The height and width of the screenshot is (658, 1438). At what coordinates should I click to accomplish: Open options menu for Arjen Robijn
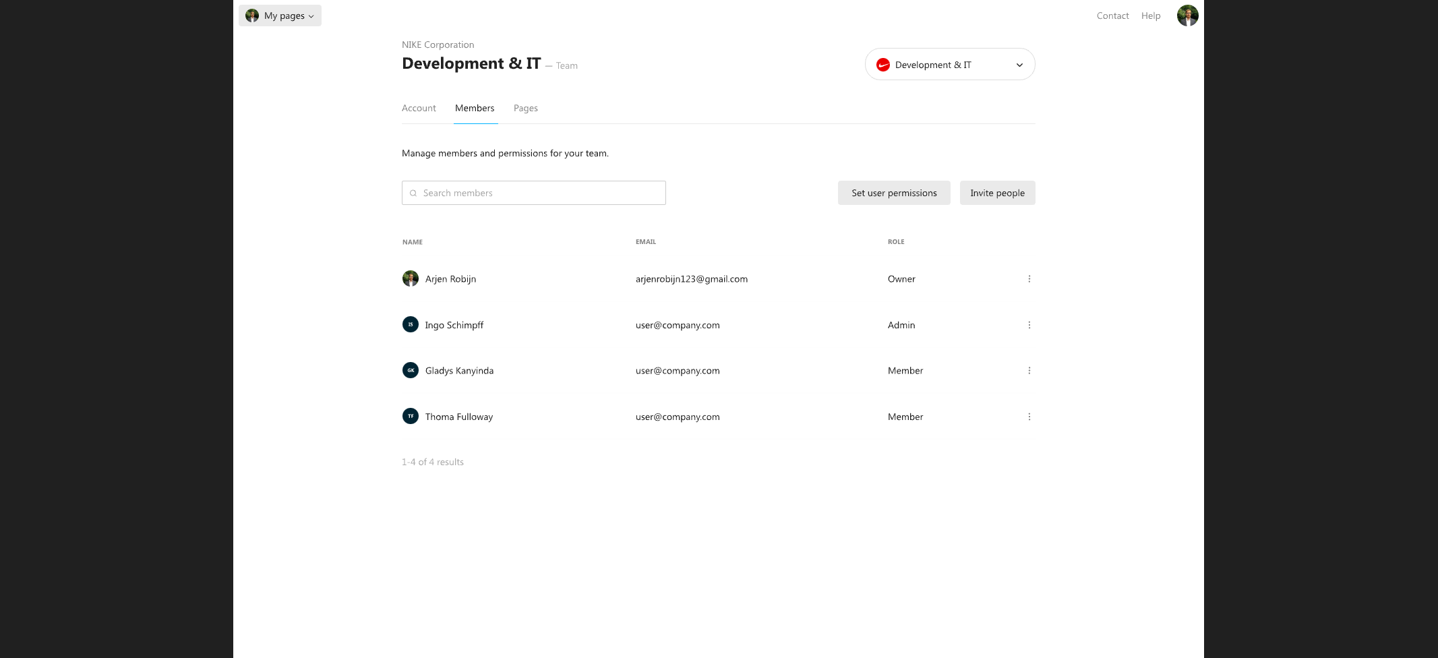(x=1029, y=279)
